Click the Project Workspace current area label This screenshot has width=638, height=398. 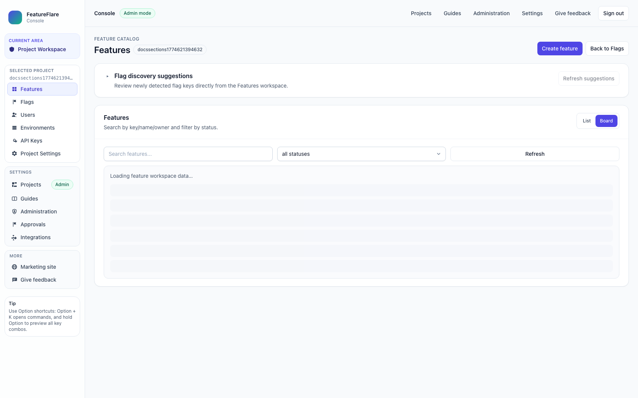[42, 49]
